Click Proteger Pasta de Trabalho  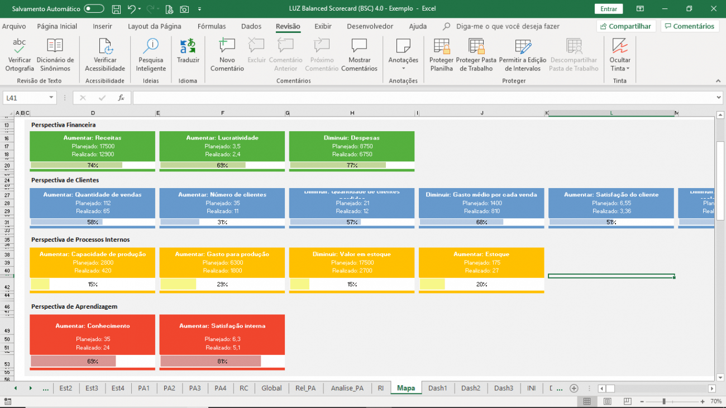point(476,55)
